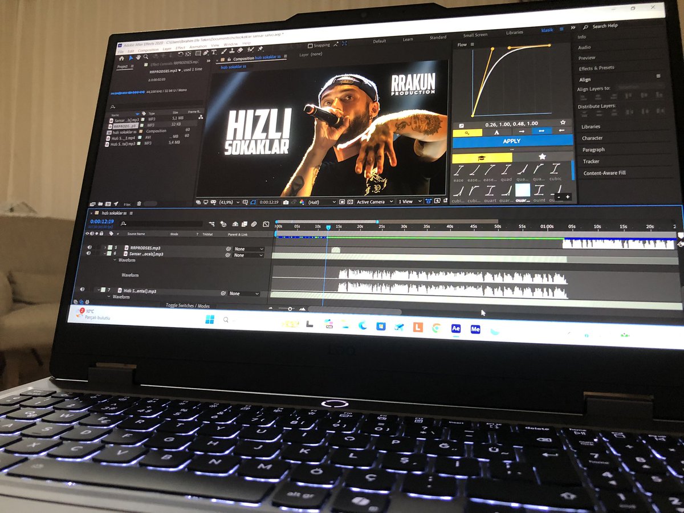The height and width of the screenshot is (513, 684).
Task: Click the plus button in Flow presets
Action: 568,197
